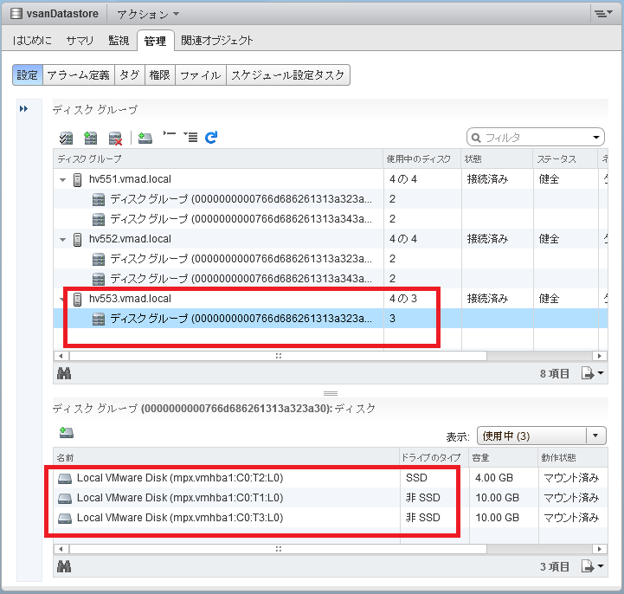Click the add disk icon in lower disks panel

[x=67, y=432]
